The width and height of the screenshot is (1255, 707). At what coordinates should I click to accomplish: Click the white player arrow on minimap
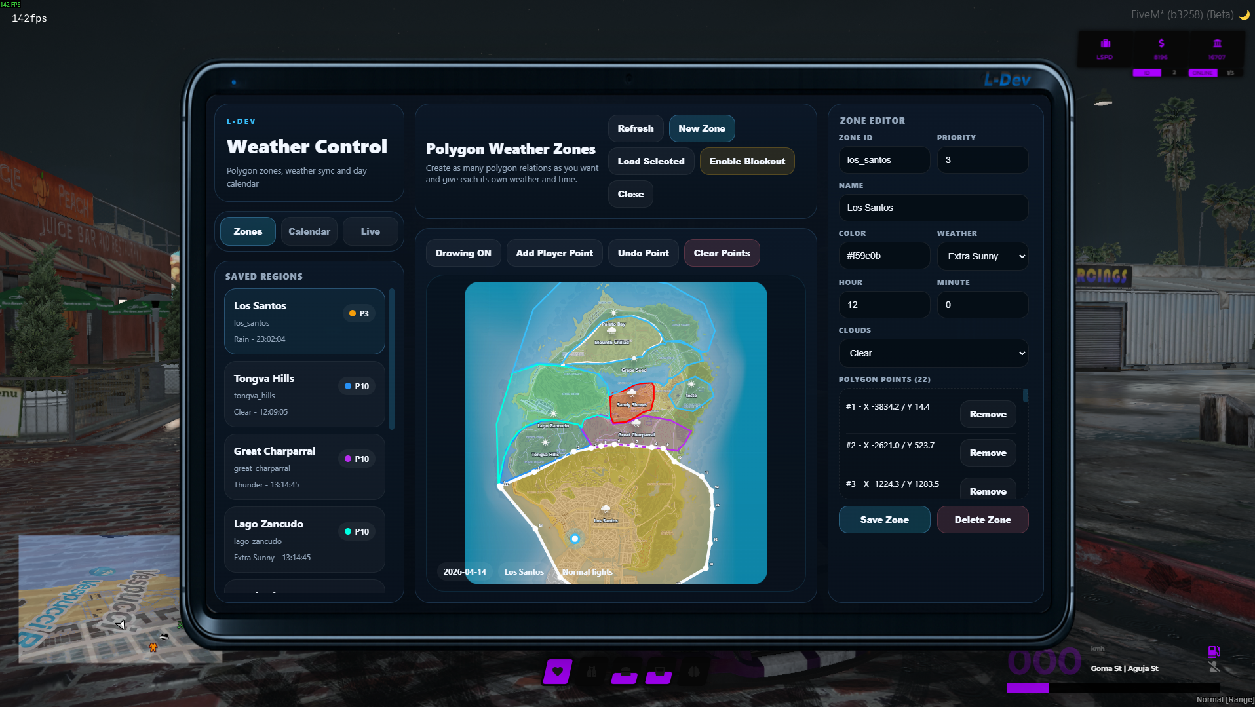pyautogui.click(x=121, y=624)
